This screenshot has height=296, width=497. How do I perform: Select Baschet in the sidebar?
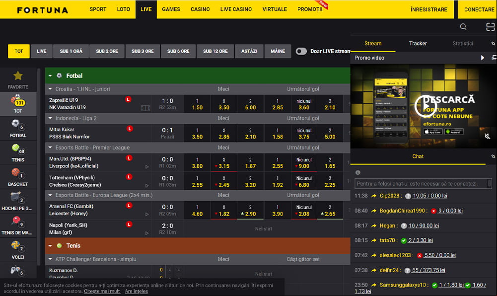(x=18, y=177)
